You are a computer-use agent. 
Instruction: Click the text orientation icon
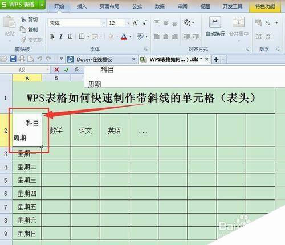point(187,23)
